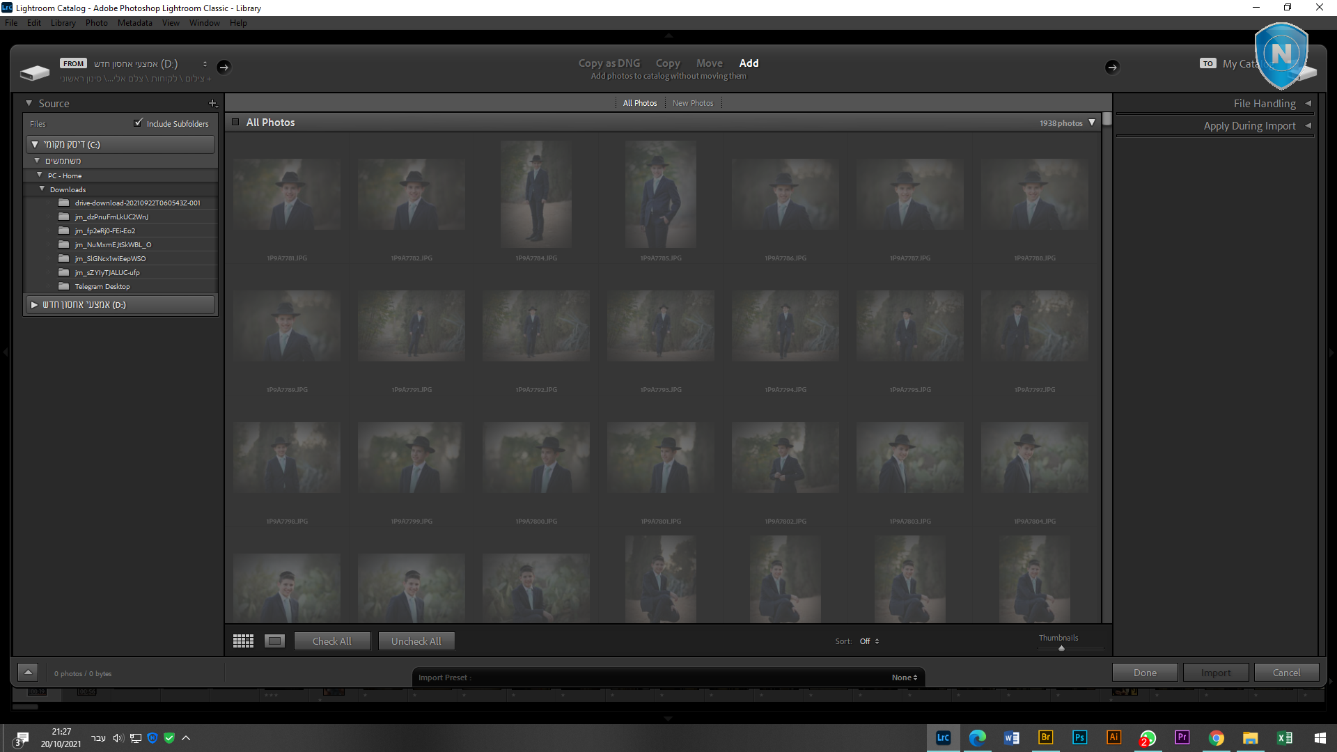Switch to loupe view icon
Viewport: 1337px width, 752px height.
click(274, 641)
